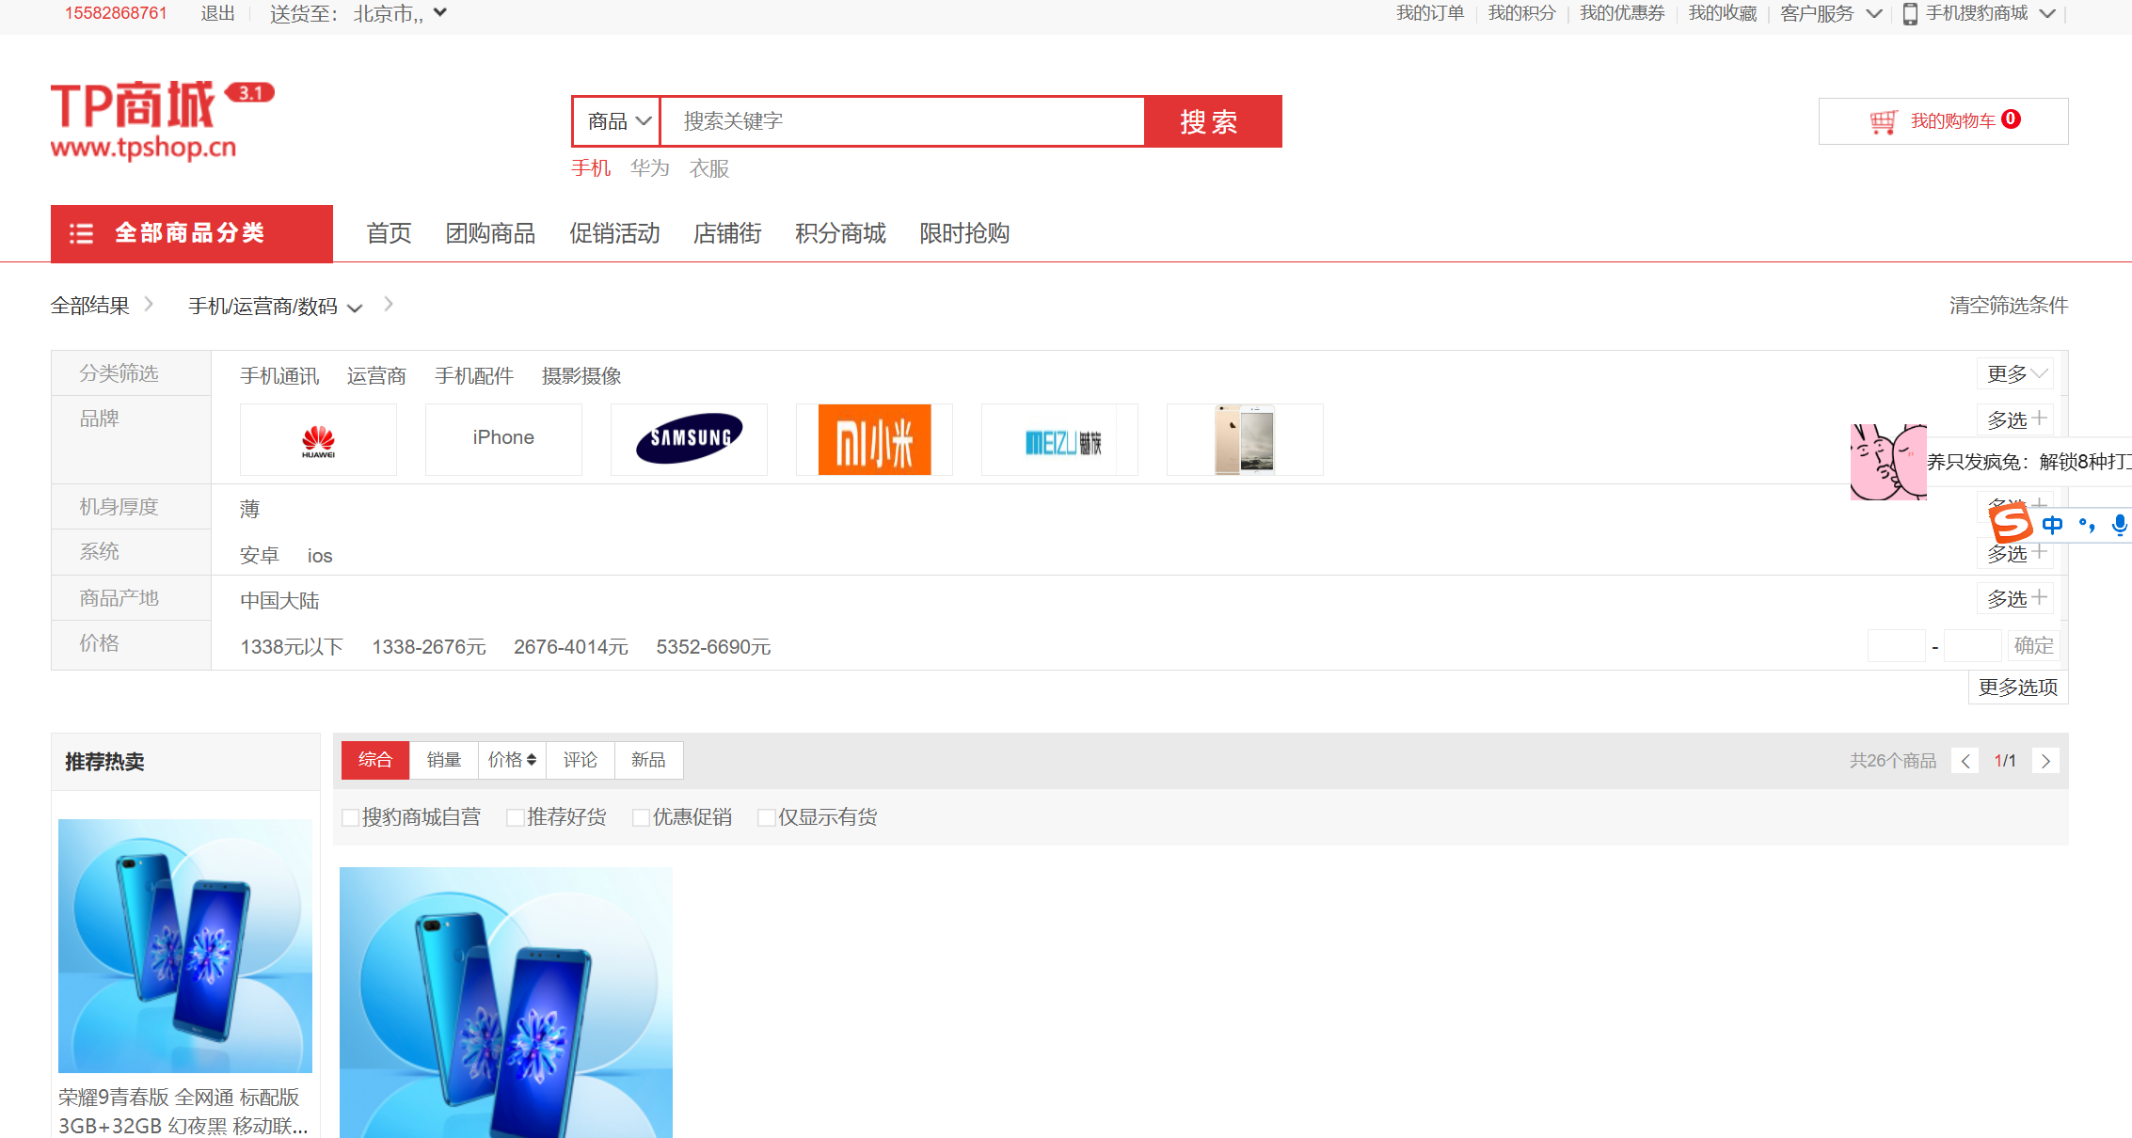Open the 团购商品 navigation menu item

coord(490,233)
